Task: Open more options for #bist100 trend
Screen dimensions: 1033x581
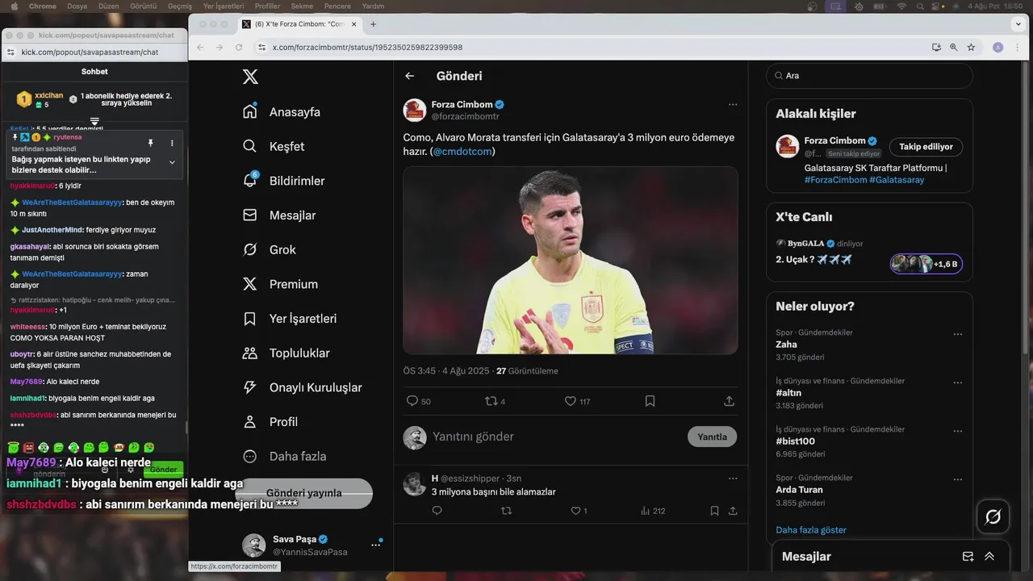Action: 957,431
